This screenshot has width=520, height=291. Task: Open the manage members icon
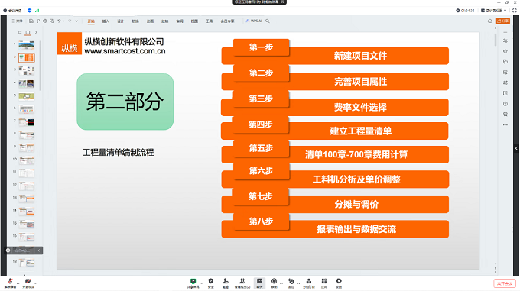242,283
